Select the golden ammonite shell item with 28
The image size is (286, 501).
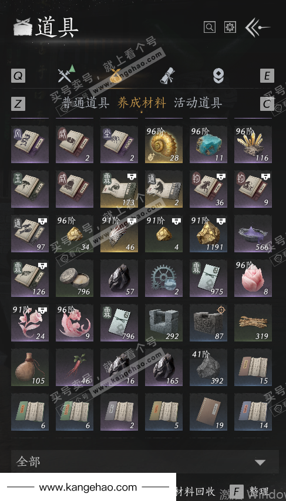click(164, 144)
